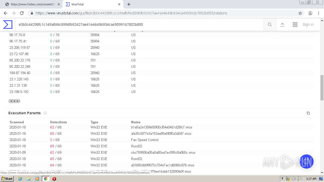Open Windows Explorer folder from taskbar
The image size is (324, 182).
(29, 179)
